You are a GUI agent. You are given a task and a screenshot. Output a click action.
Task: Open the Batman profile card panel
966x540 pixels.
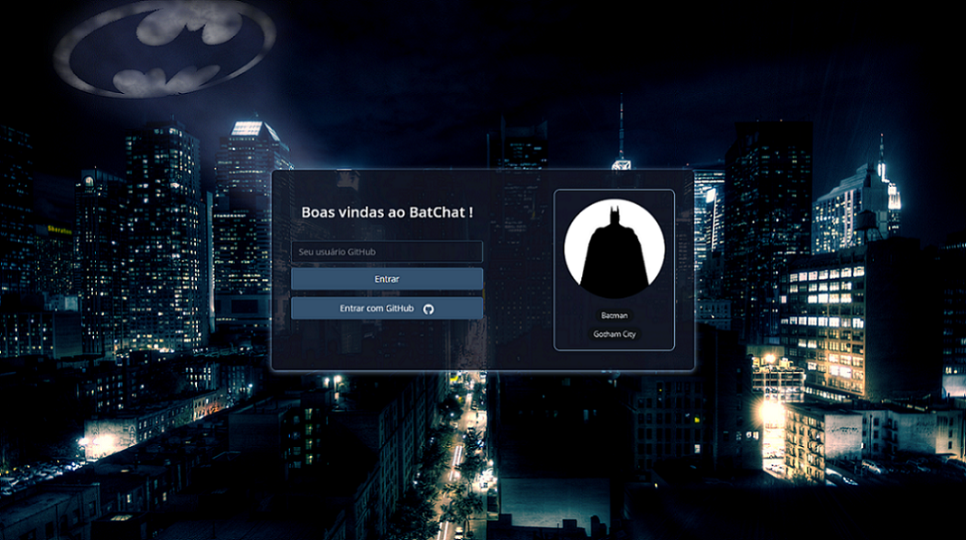pos(614,266)
